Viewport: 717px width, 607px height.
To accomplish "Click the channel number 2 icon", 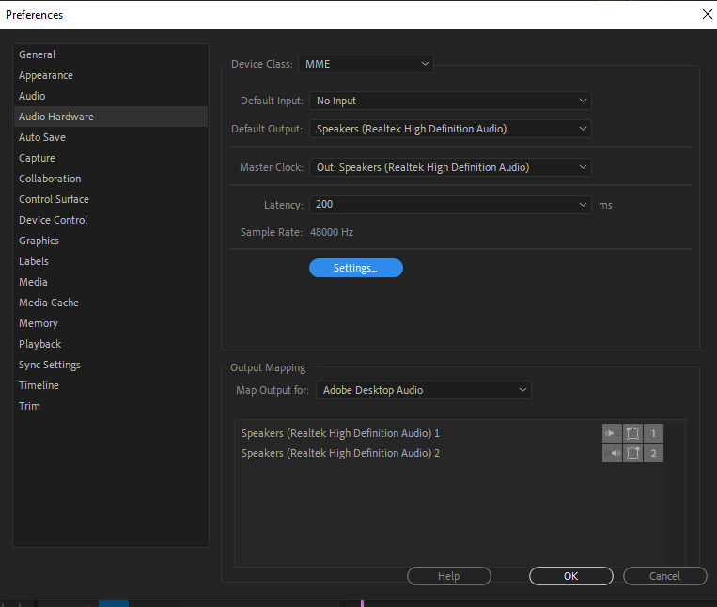I will click(x=653, y=453).
